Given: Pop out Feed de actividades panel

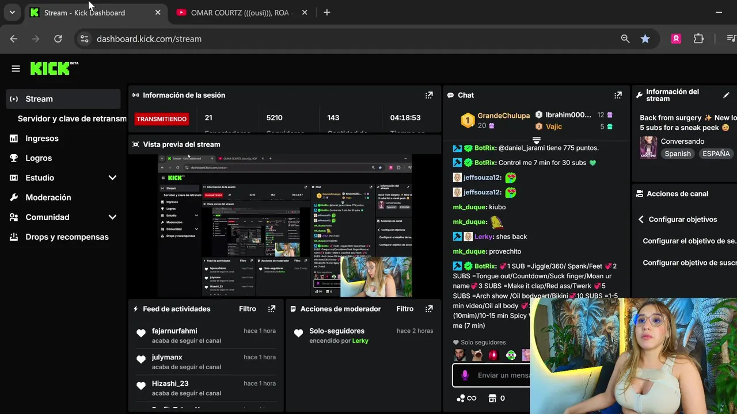Looking at the screenshot, I should point(272,309).
